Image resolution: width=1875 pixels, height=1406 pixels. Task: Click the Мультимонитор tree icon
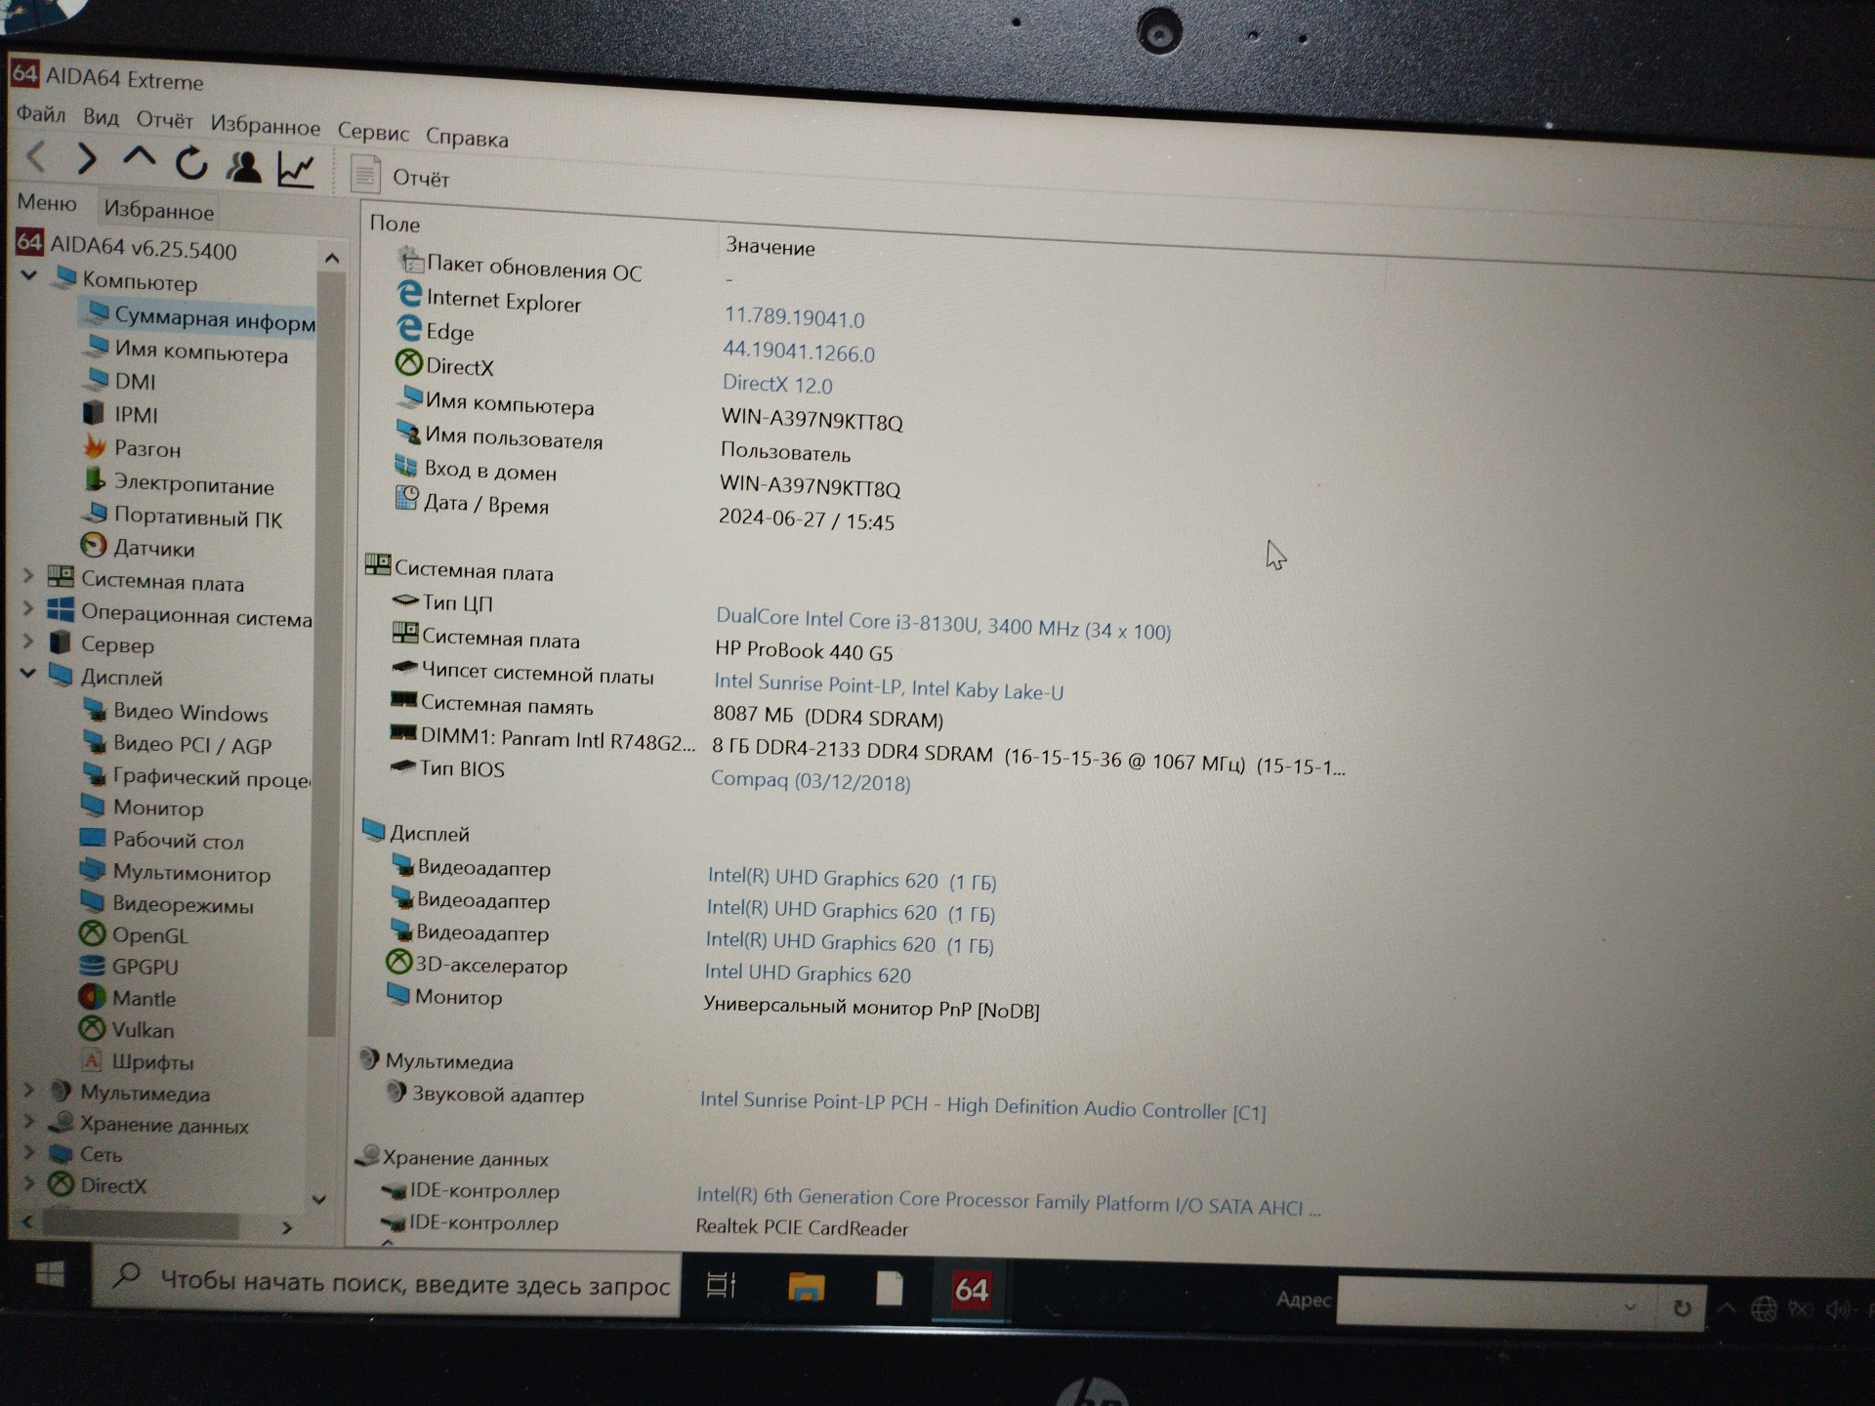(93, 869)
